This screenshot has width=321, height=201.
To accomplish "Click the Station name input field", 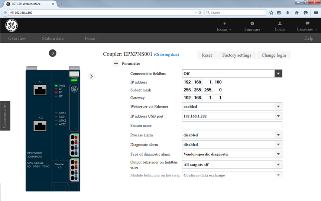I will coord(232,126).
